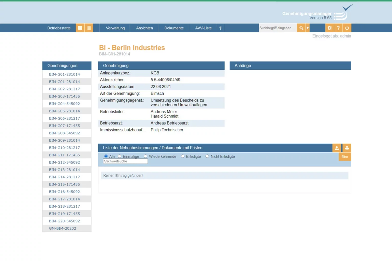
Task: Focus the Stichwortsuche input field
Action: click(x=125, y=161)
